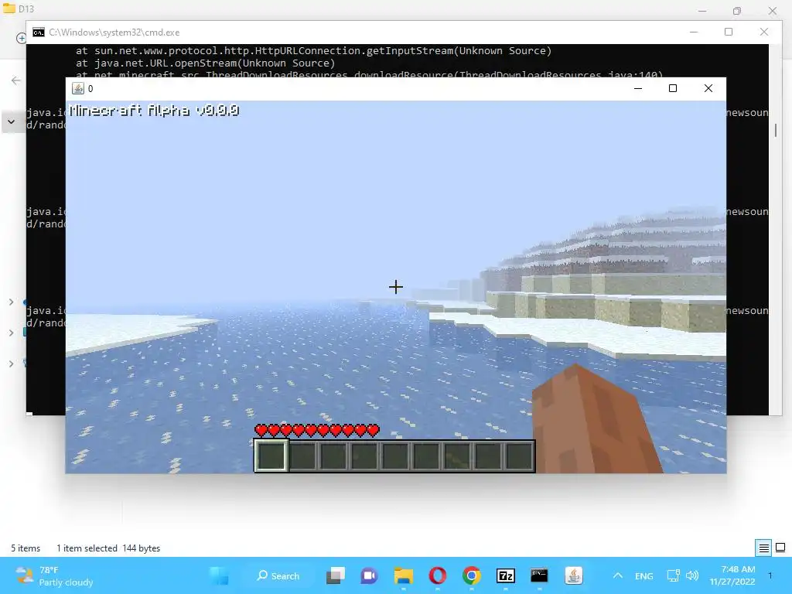Change the ENG input language indicator
Viewport: 792px width, 594px height.
click(644, 576)
